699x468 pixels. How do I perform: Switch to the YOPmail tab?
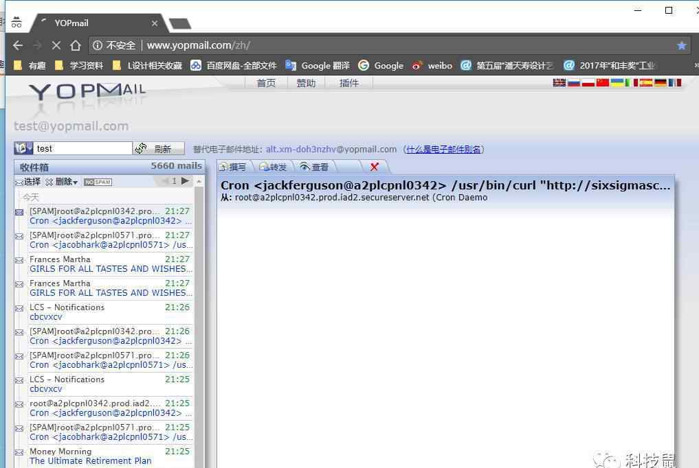pyautogui.click(x=99, y=23)
